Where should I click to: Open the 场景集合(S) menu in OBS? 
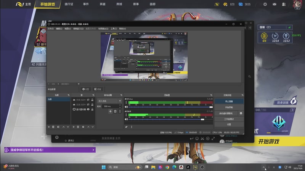(103, 29)
